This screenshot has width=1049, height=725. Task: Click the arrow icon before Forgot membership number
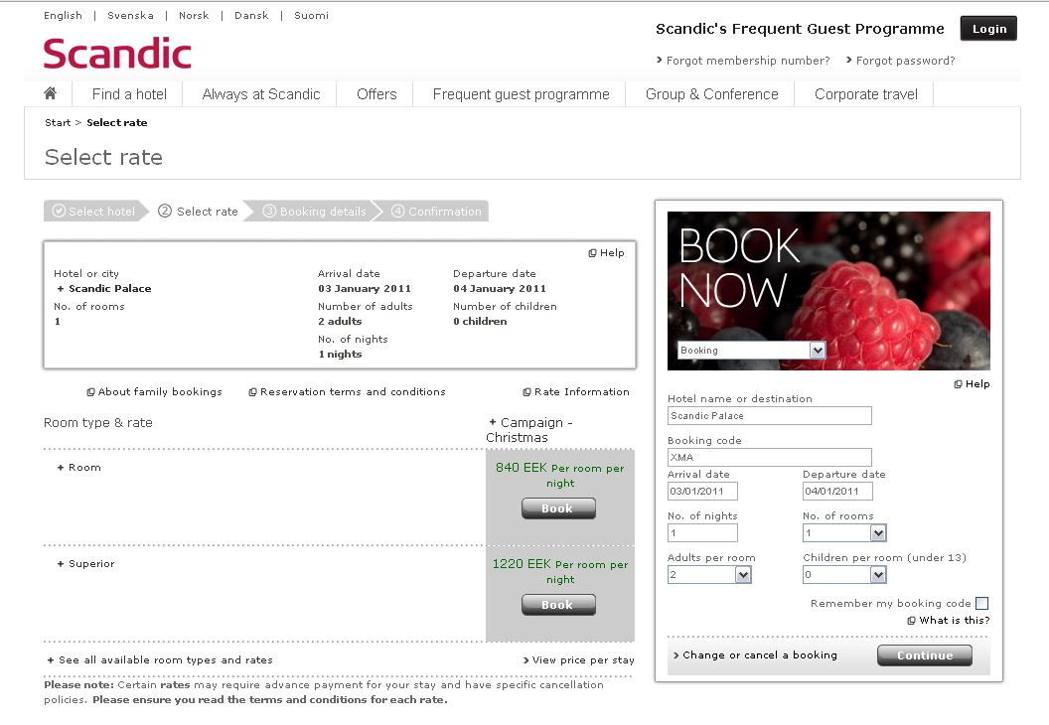pyautogui.click(x=660, y=61)
